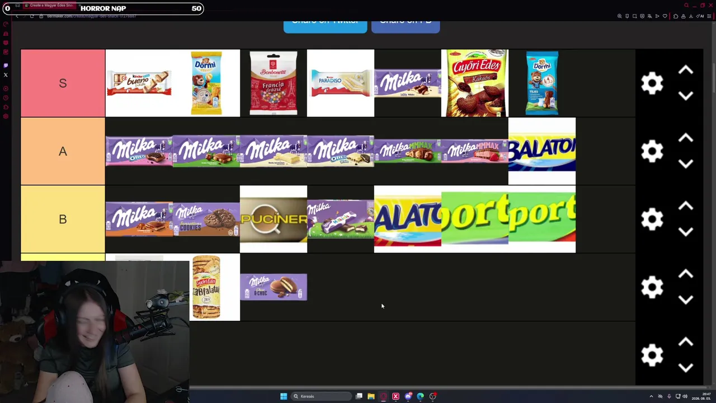Open settings gear for the S tier row
Image resolution: width=716 pixels, height=403 pixels.
click(652, 83)
